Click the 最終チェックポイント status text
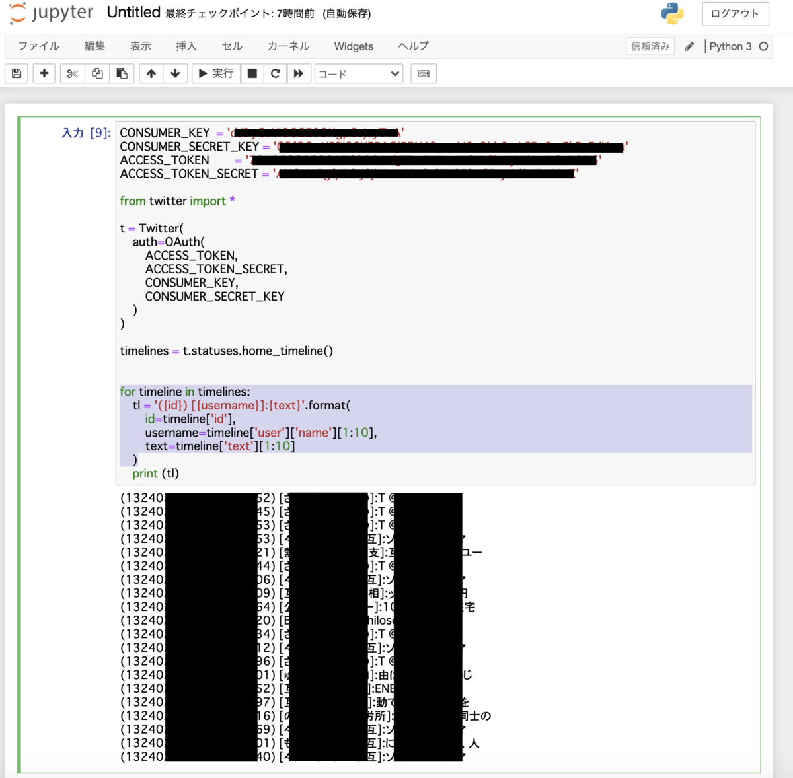This screenshot has width=793, height=778. click(268, 13)
